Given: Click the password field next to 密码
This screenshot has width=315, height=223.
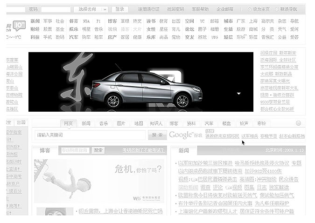Looking at the screenshot, I should [x=56, y=9].
